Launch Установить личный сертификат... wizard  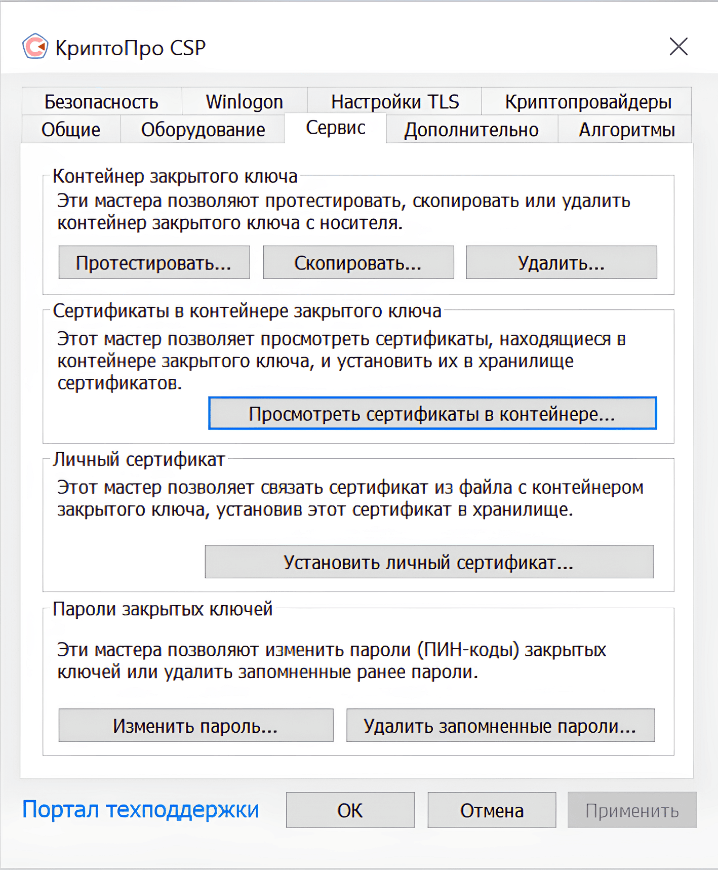[429, 562]
